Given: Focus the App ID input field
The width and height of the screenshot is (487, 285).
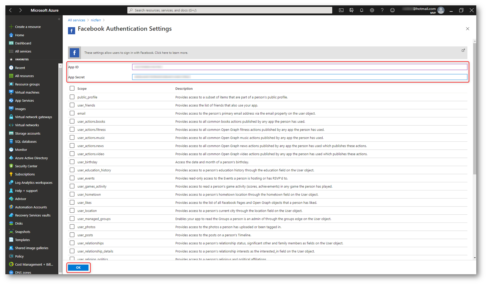Looking at the screenshot, I should click(x=300, y=67).
